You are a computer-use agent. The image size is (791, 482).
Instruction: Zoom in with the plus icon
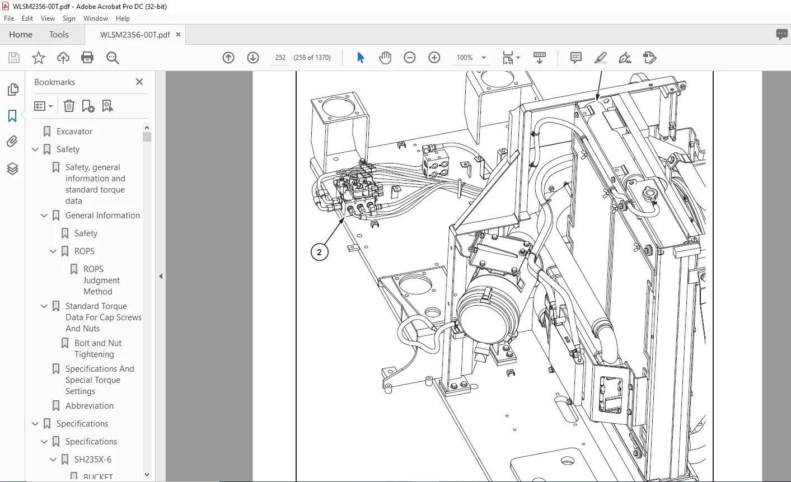click(x=434, y=58)
